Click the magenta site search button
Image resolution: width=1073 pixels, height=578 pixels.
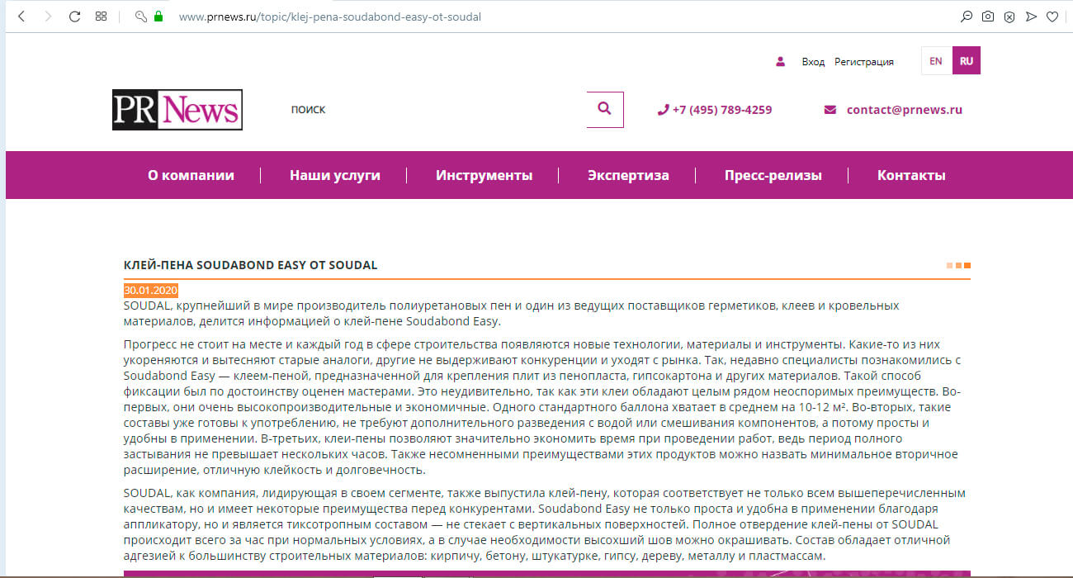click(605, 110)
